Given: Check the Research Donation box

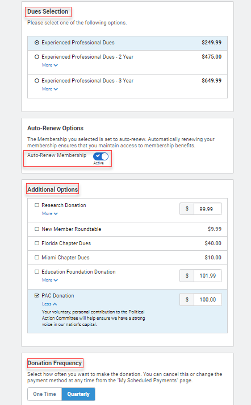Looking at the screenshot, I should click(x=37, y=205).
